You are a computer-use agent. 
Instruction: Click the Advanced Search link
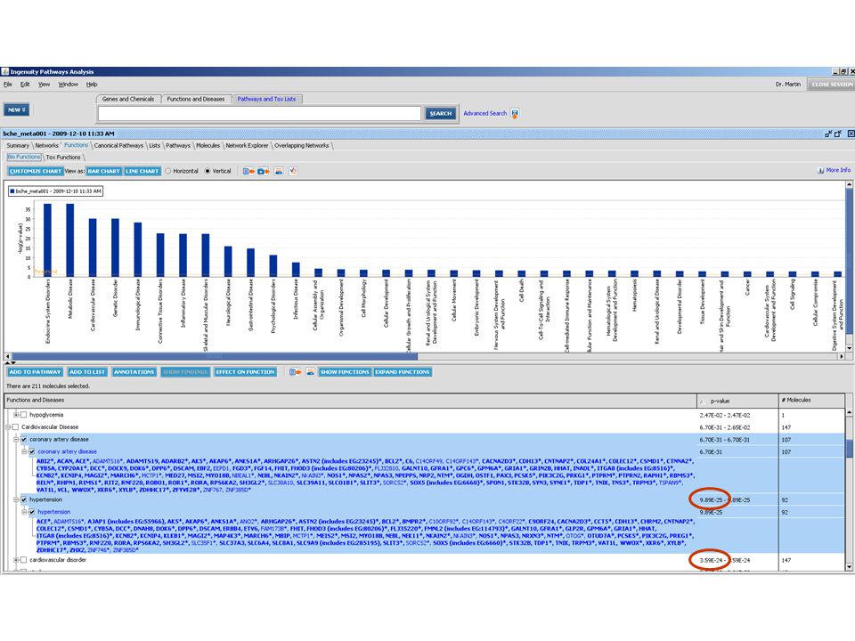coord(485,113)
